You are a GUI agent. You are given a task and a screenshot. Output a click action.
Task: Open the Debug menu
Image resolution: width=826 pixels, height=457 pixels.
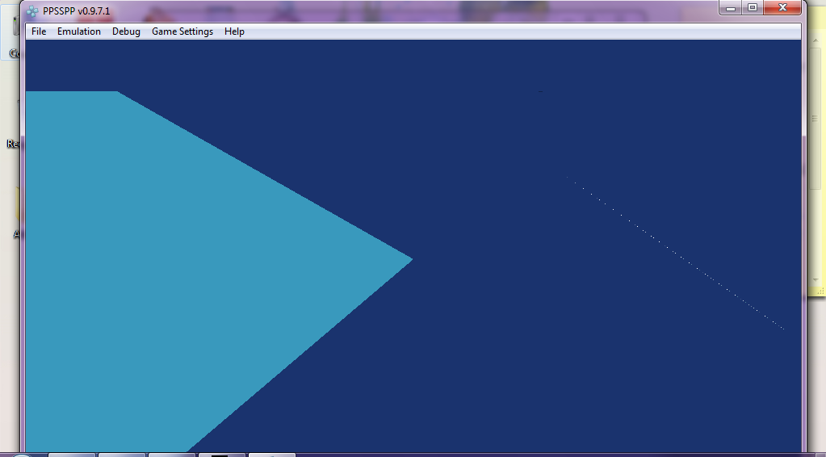(126, 31)
